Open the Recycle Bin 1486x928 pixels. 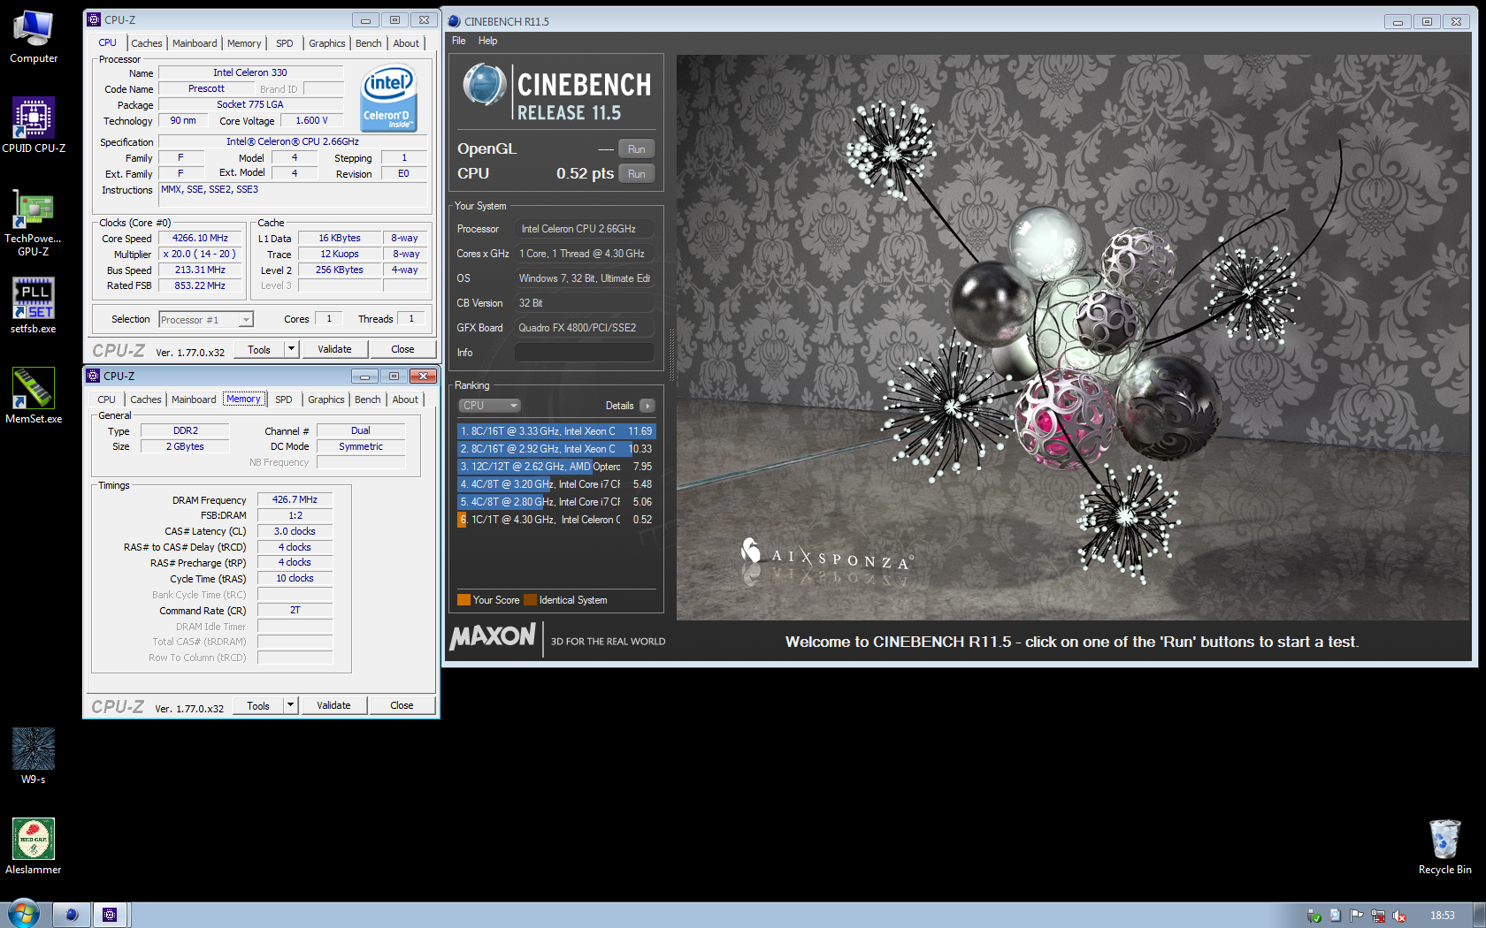(x=1444, y=846)
